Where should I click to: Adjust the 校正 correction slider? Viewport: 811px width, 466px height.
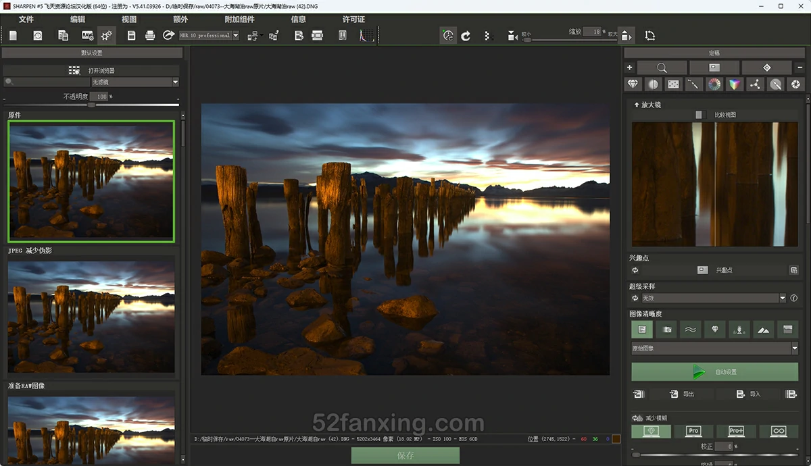[x=714, y=455]
